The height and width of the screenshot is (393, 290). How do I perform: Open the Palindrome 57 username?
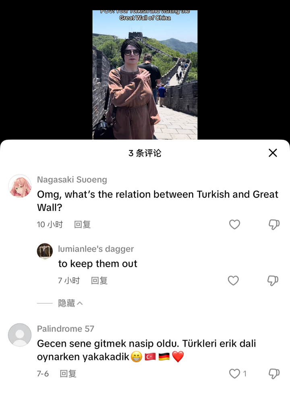click(66, 328)
